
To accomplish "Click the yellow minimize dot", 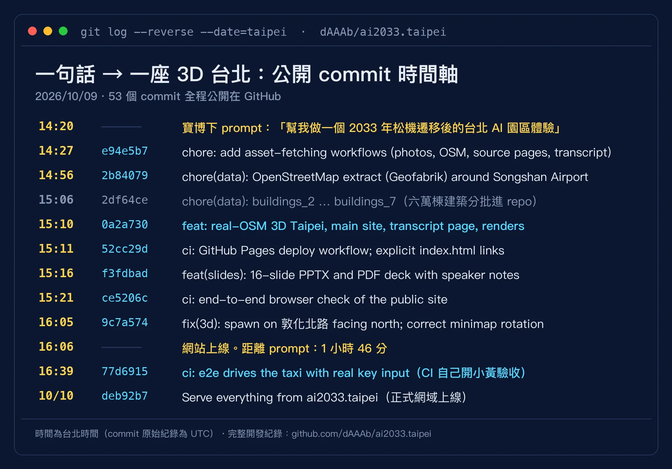I will point(48,31).
